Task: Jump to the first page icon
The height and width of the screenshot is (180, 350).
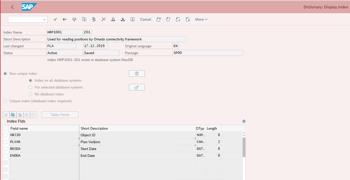Action: pyautogui.click(x=159, y=19)
